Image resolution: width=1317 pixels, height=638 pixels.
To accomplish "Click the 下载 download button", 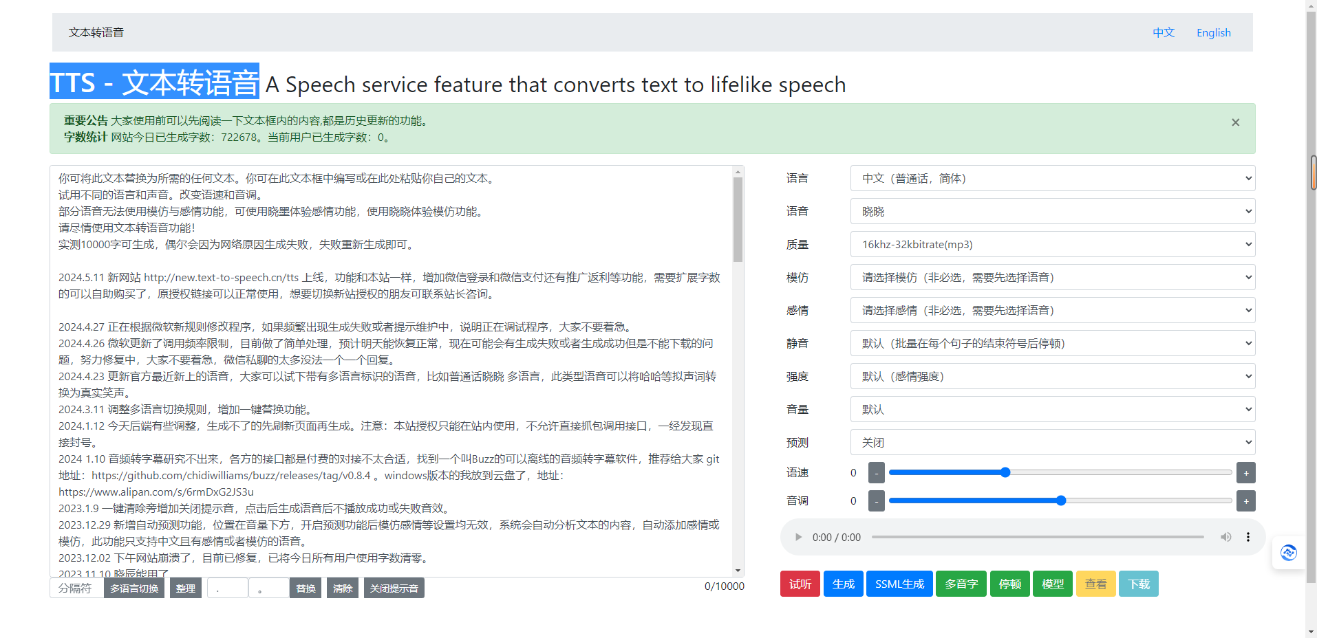I will 1138,583.
